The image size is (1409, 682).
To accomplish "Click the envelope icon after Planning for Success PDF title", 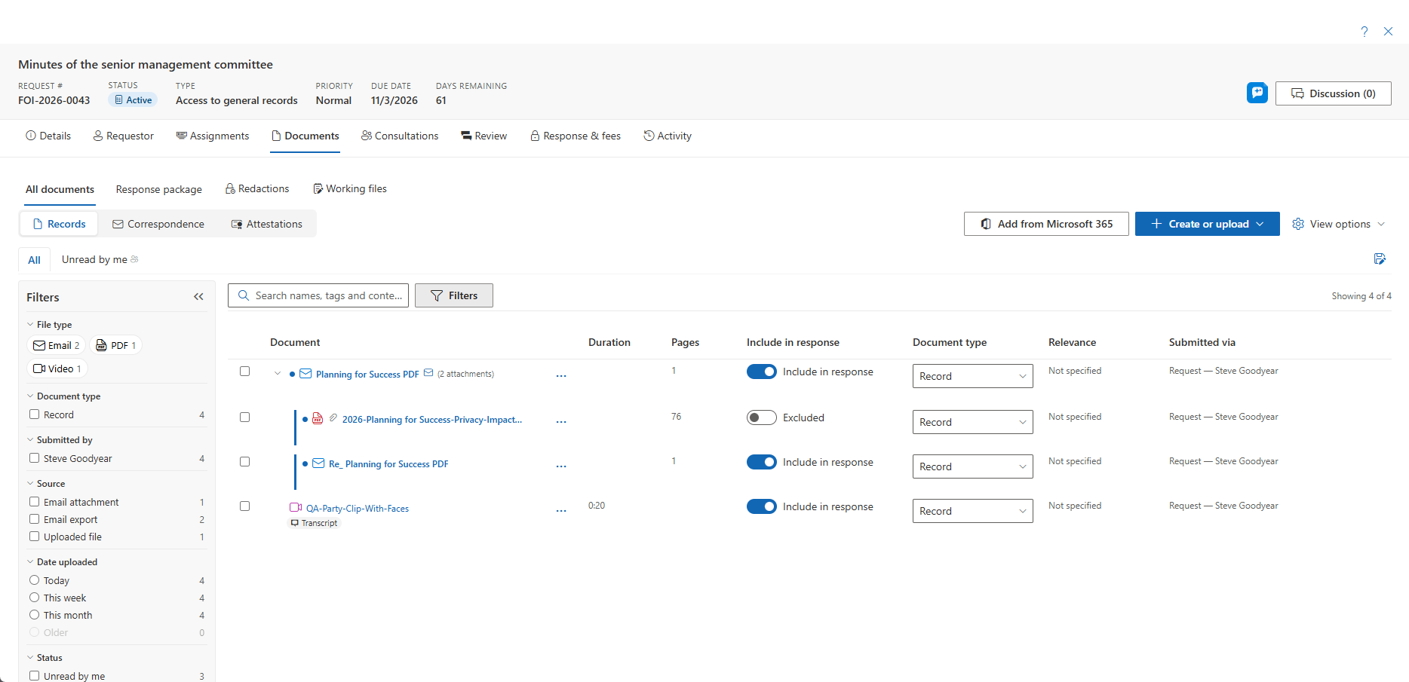I will pos(428,372).
